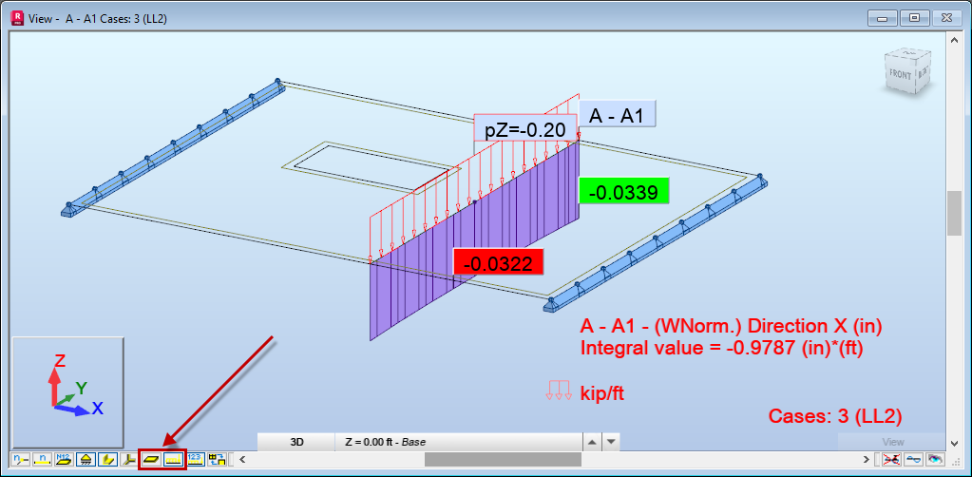Toggle load values 123 icon
This screenshot has width=972, height=477.
pos(195,460)
